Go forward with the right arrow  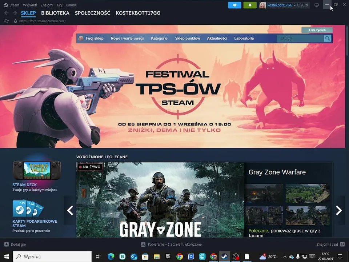click(x=15, y=13)
